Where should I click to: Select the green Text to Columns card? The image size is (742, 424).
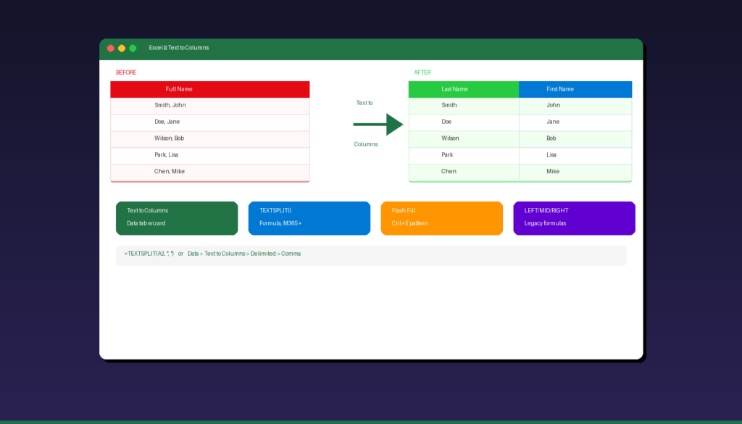(x=177, y=218)
